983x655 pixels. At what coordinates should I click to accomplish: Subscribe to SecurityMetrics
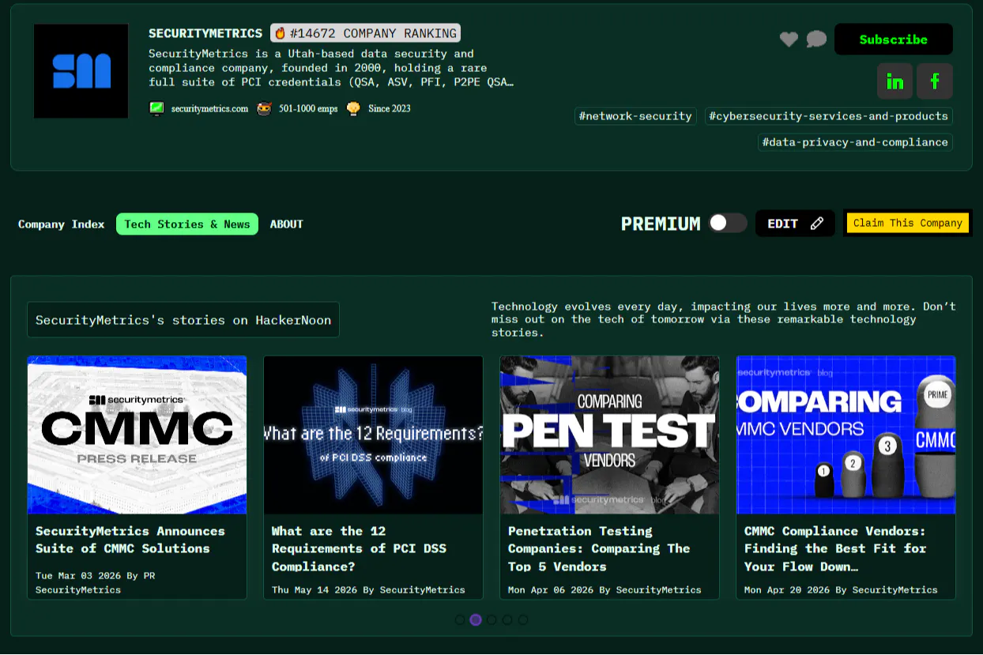click(x=894, y=40)
